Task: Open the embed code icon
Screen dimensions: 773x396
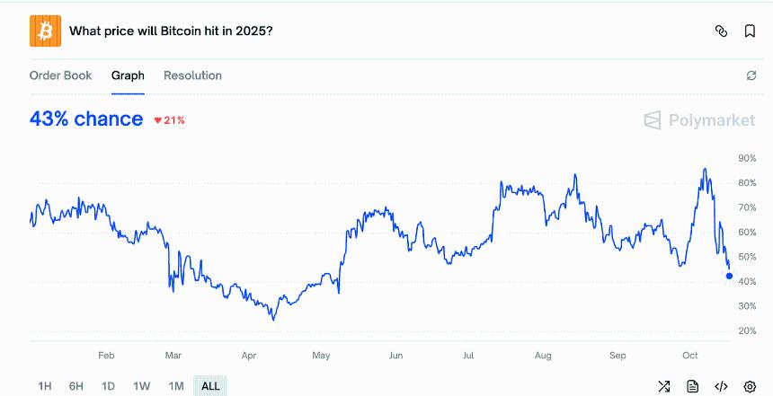Action: tap(721, 386)
